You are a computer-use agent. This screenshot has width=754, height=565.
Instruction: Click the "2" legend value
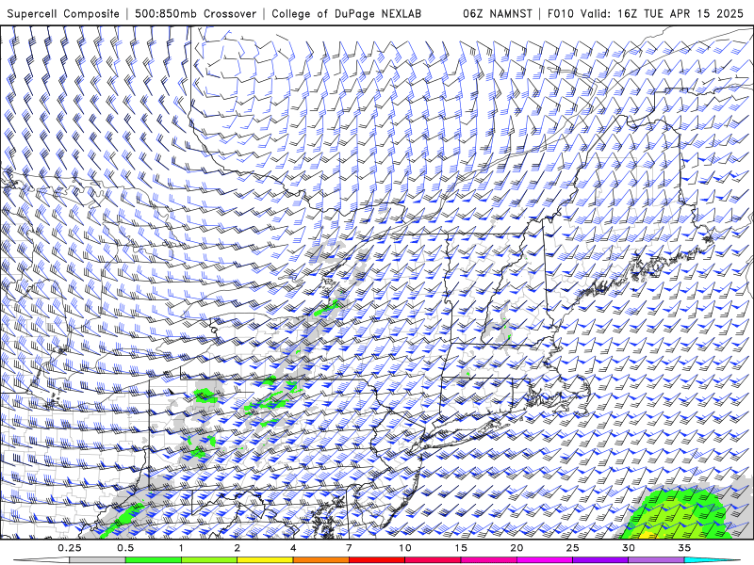coord(238,548)
